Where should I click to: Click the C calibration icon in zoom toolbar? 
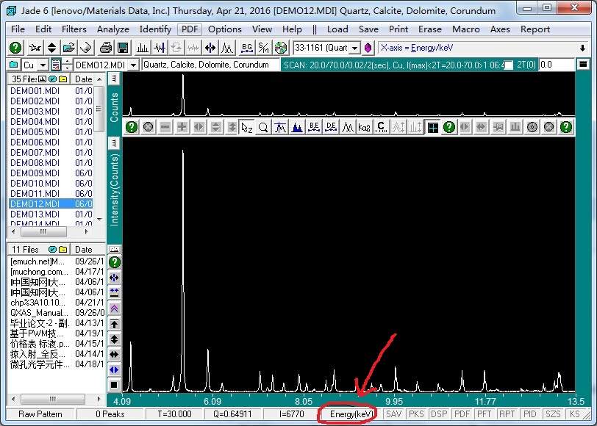[x=381, y=127]
